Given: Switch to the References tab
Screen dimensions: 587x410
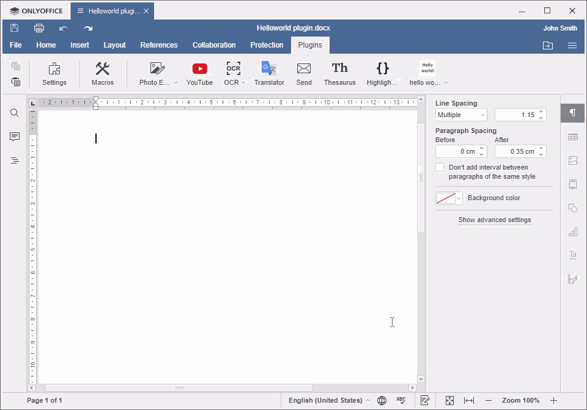Looking at the screenshot, I should pyautogui.click(x=159, y=45).
